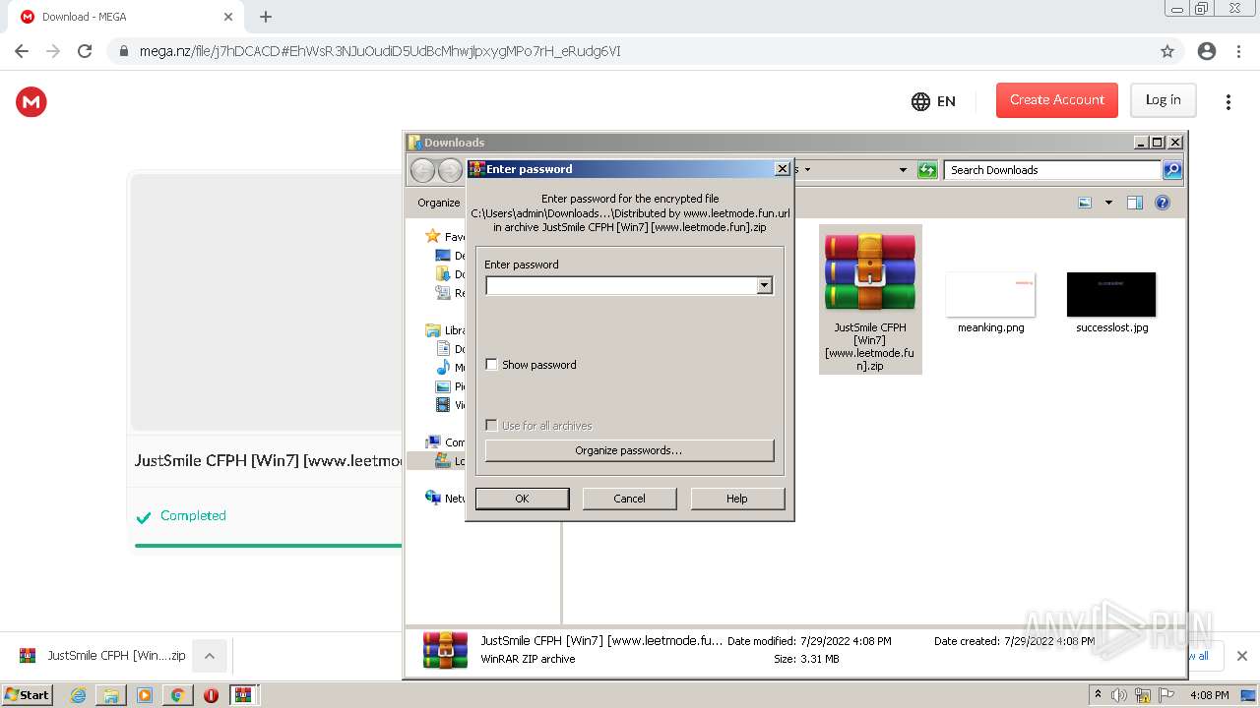The width and height of the screenshot is (1260, 708).
Task: Click Organize passwords button
Action: [629, 450]
